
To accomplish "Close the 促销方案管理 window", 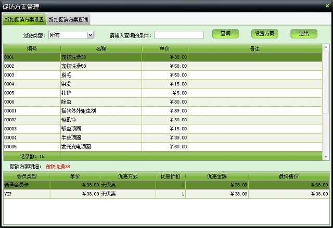I will 327,5.
